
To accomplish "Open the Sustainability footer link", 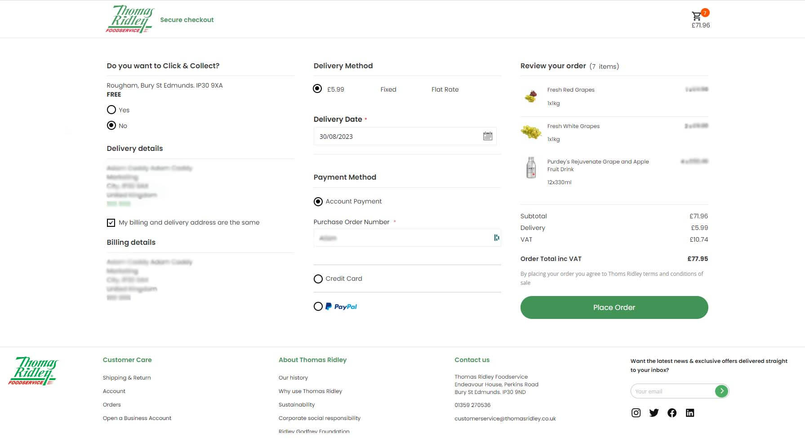I will 297,405.
